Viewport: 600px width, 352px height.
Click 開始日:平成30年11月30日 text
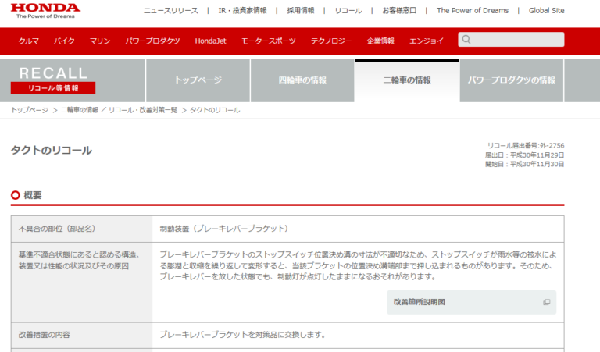(525, 165)
